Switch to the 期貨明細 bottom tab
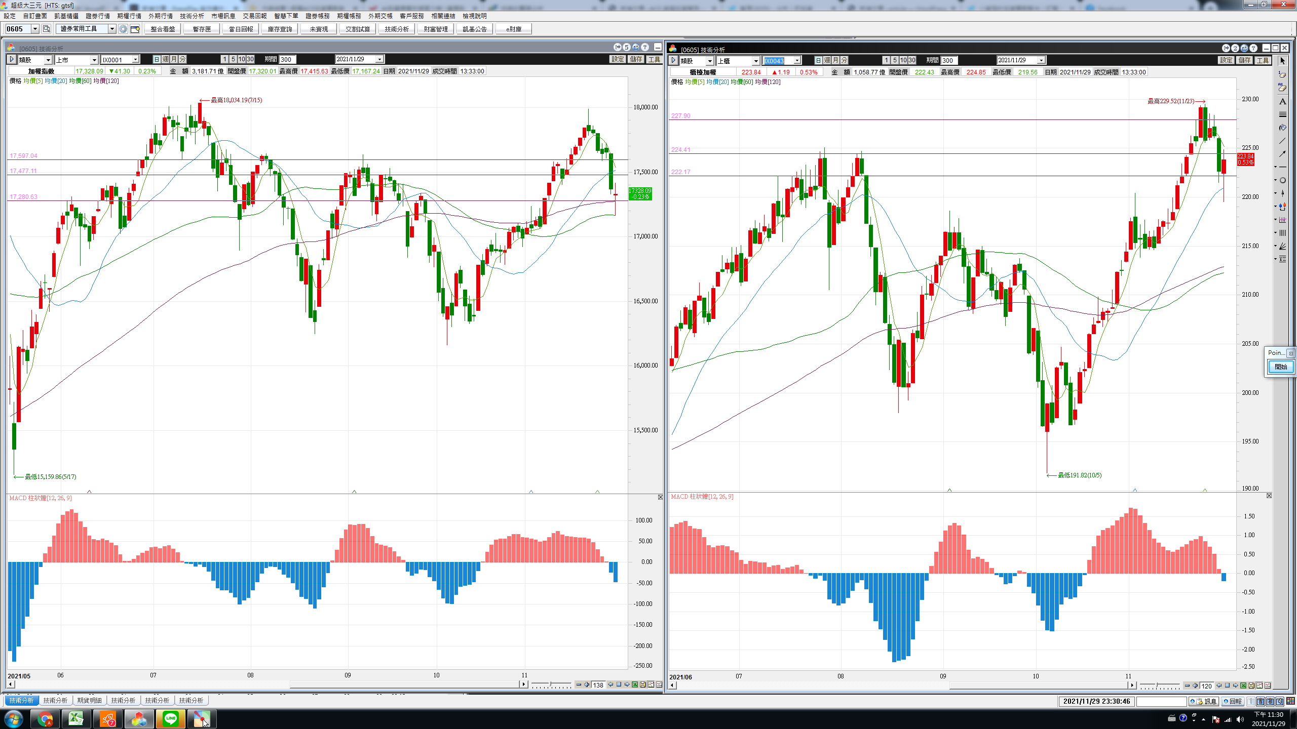Screen dimensions: 1297x729 [89, 700]
